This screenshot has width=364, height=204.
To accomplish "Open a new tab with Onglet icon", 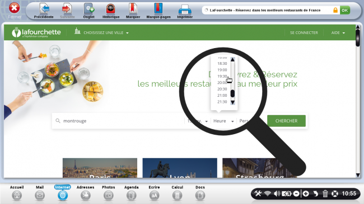I will [x=89, y=9].
